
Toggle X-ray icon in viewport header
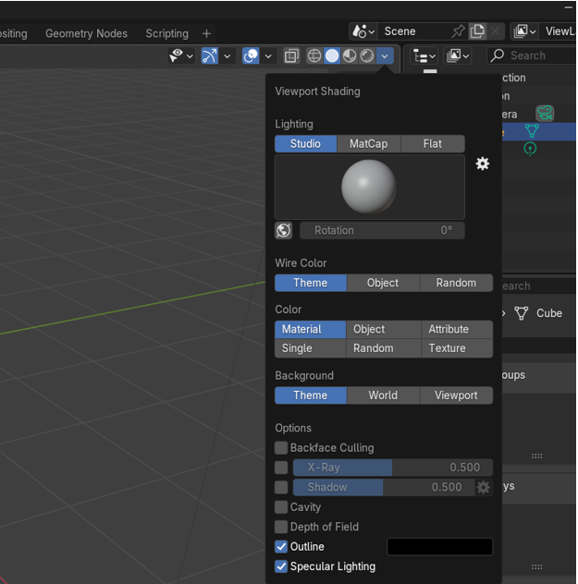tap(291, 56)
